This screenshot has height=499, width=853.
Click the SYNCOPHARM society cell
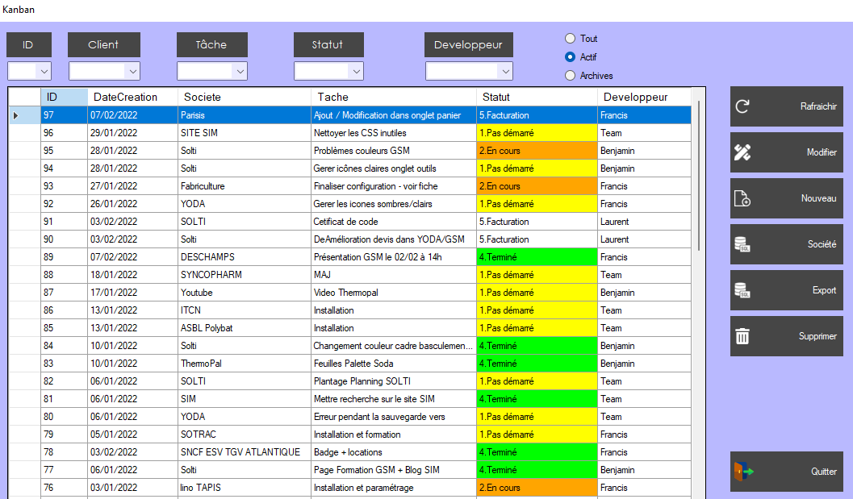245,275
